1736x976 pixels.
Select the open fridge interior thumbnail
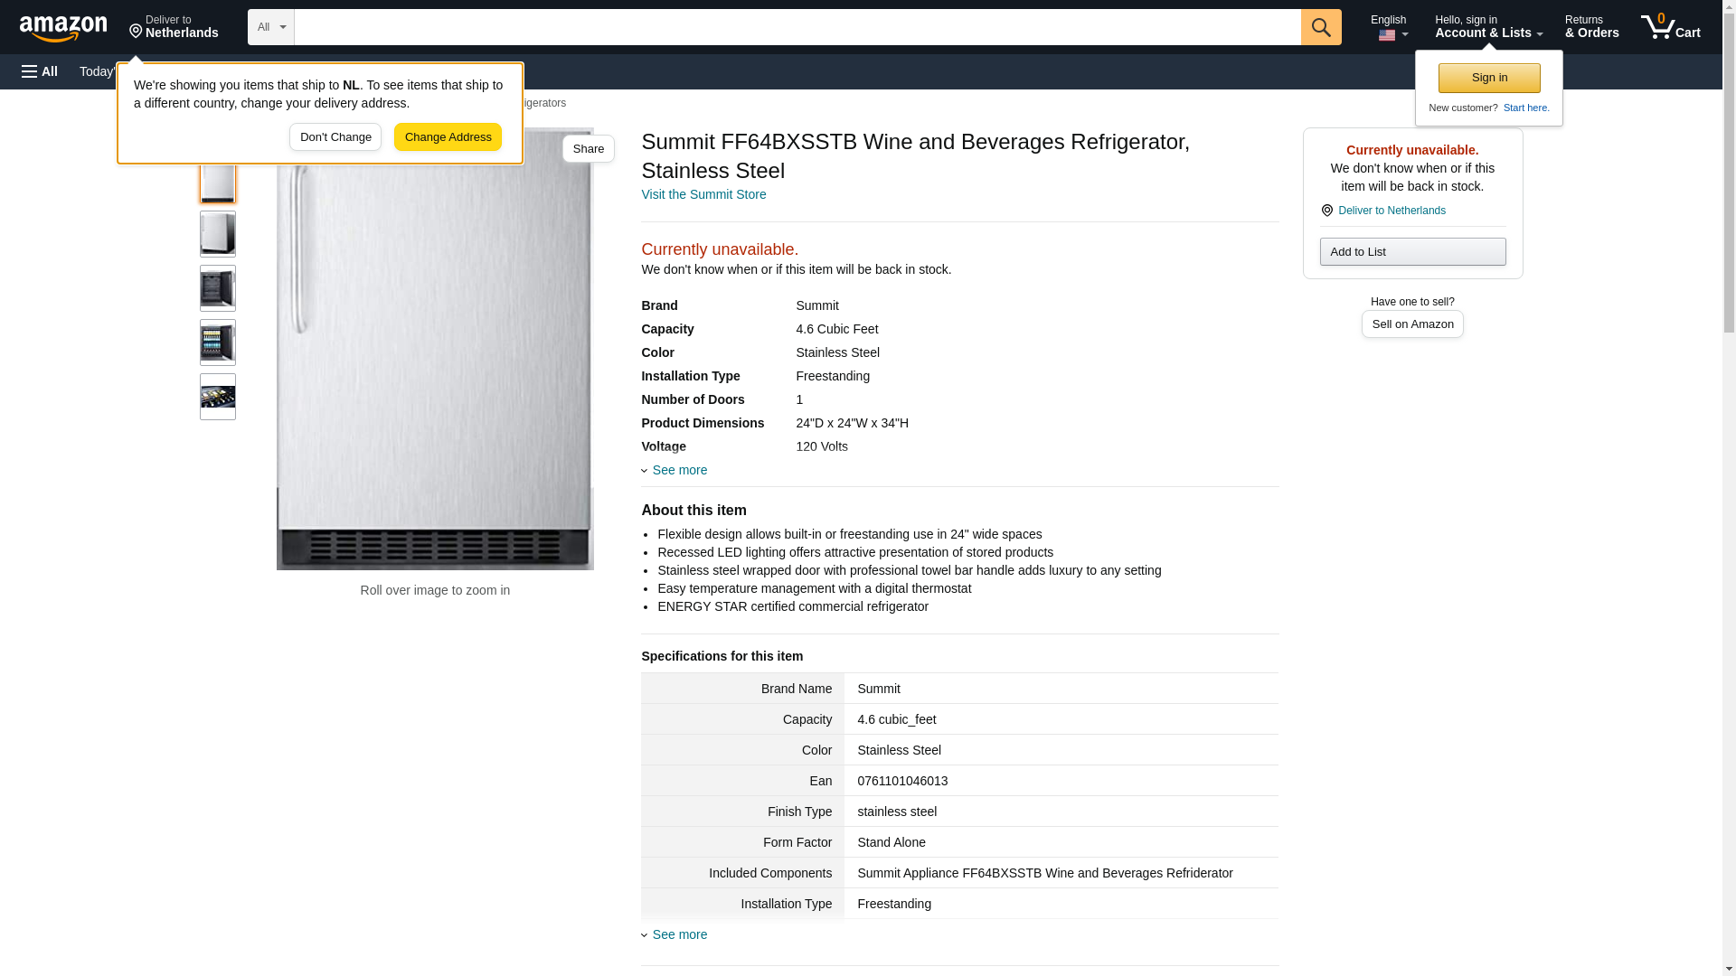(x=218, y=288)
